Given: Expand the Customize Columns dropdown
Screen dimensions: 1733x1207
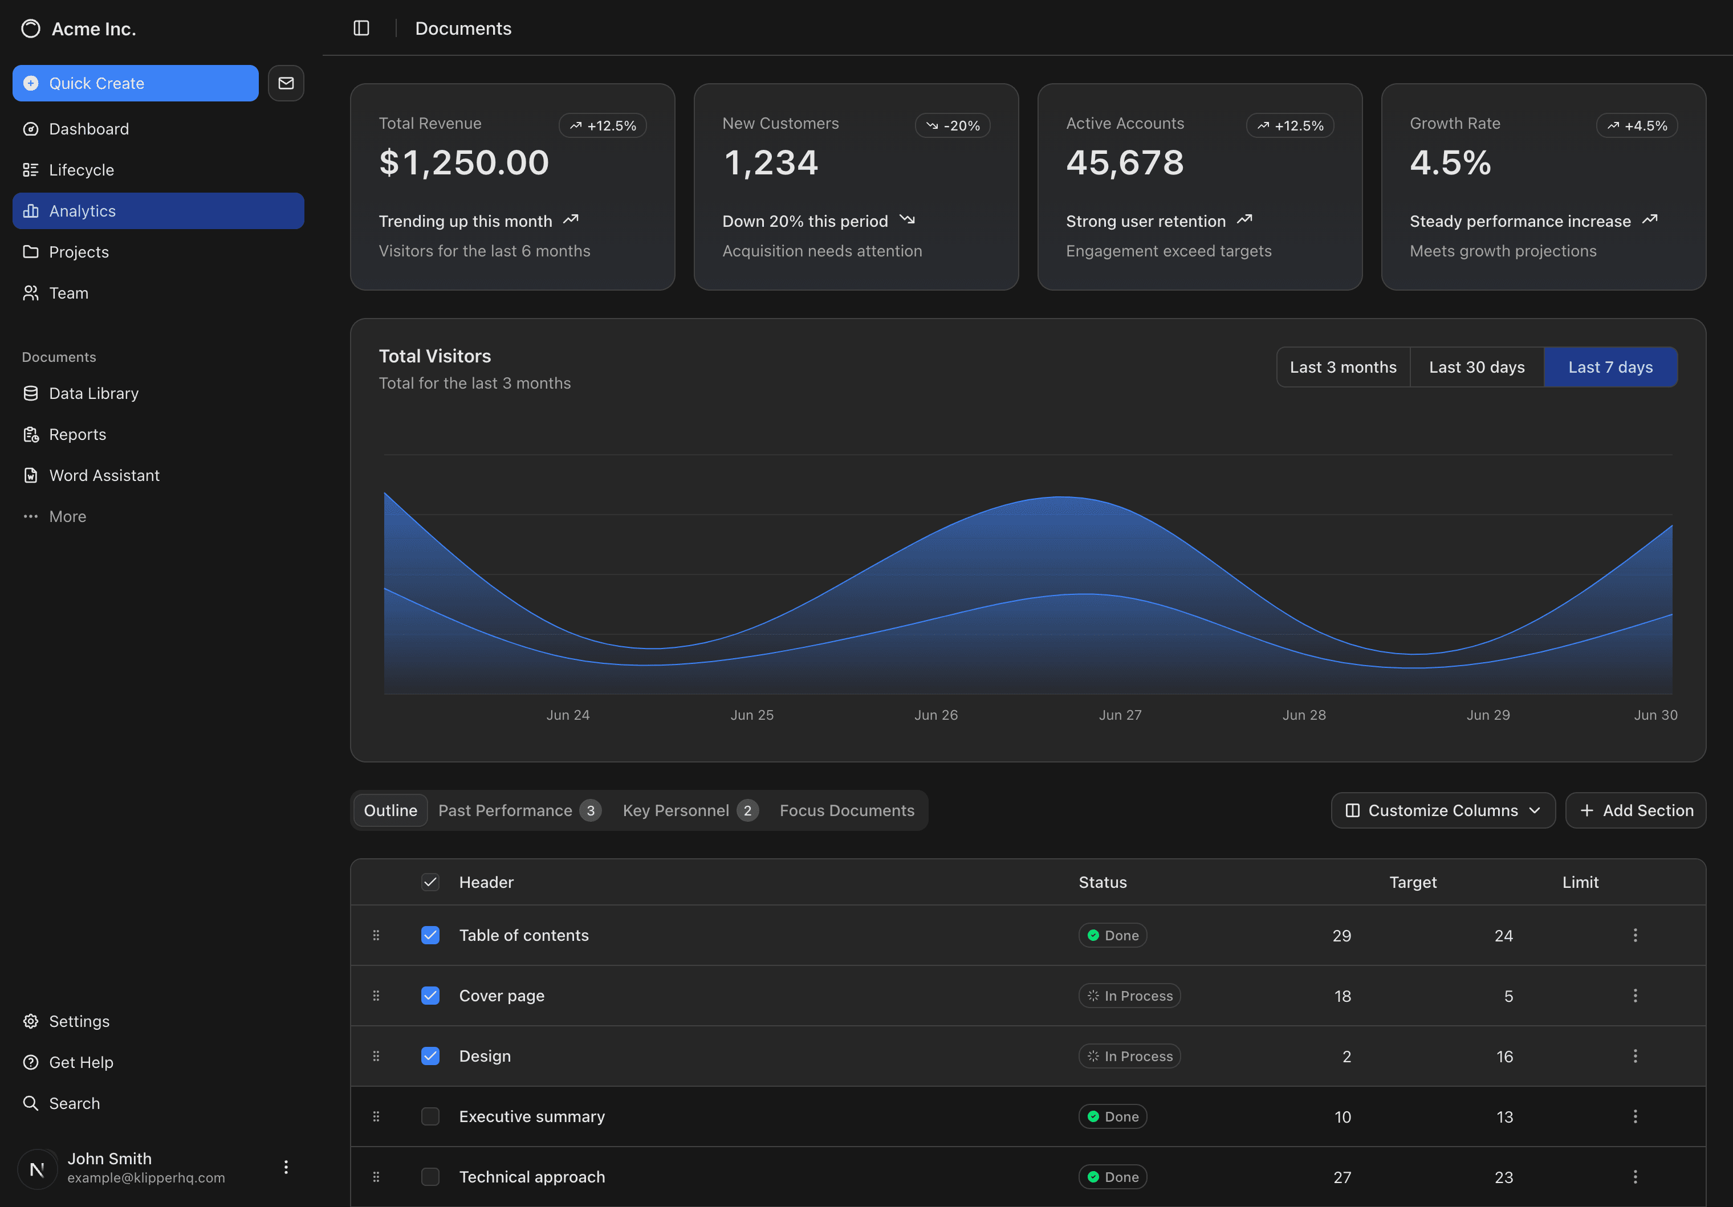Looking at the screenshot, I should (1442, 810).
